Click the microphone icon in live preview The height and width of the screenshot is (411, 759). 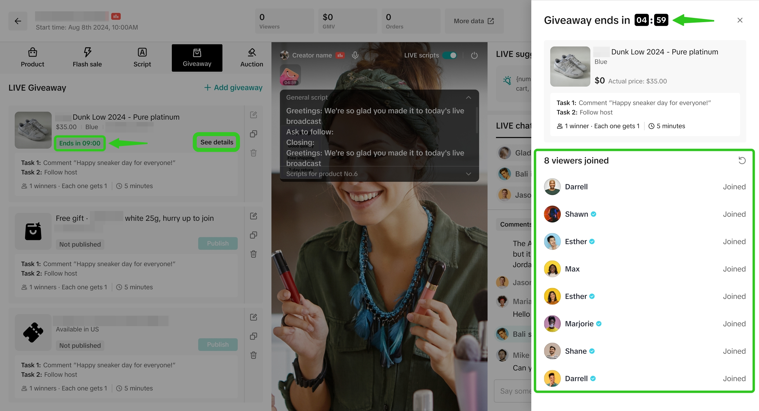(355, 55)
